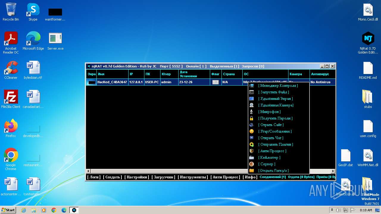Select the Сервер entry in context menu
The width and height of the screenshot is (381, 214).
pyautogui.click(x=267, y=164)
